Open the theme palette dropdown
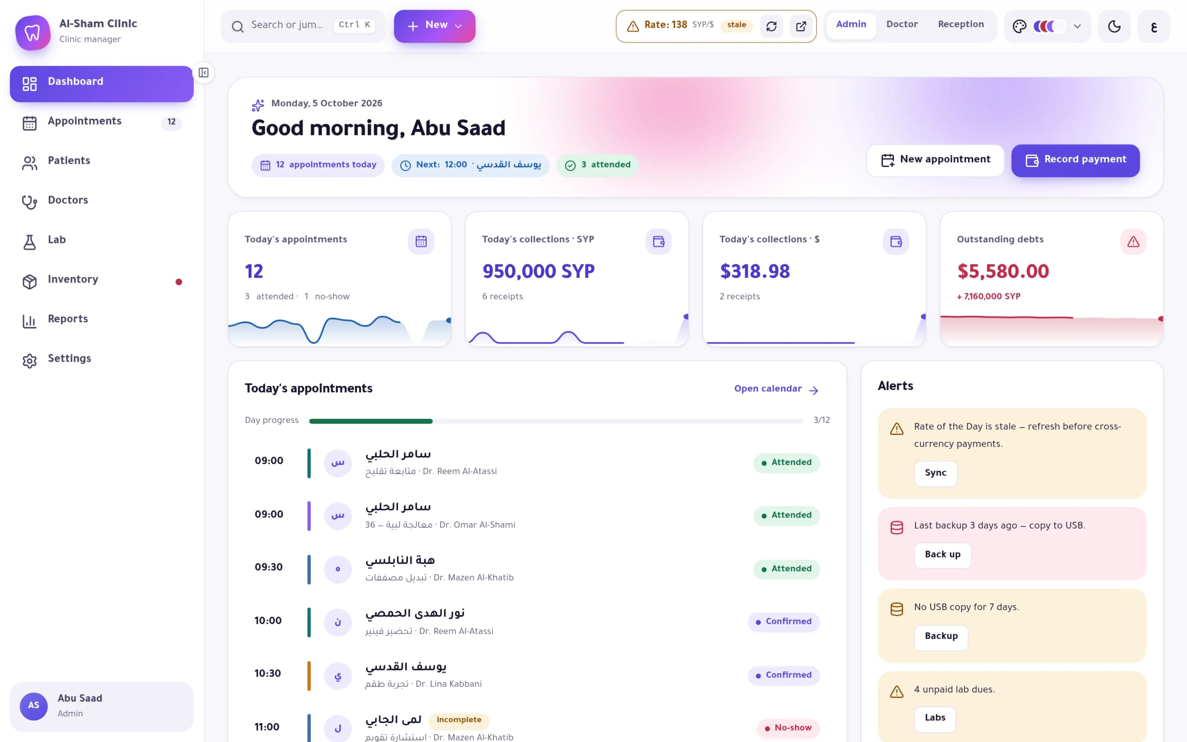 point(1047,26)
